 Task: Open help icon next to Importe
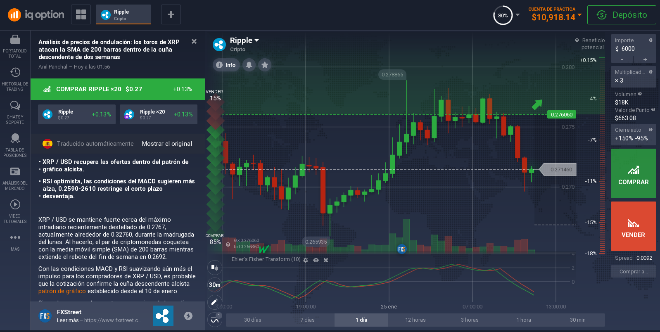[x=651, y=40]
